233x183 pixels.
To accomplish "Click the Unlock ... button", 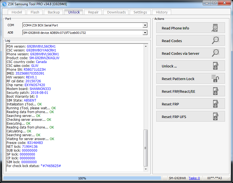I will pos(190,66).
